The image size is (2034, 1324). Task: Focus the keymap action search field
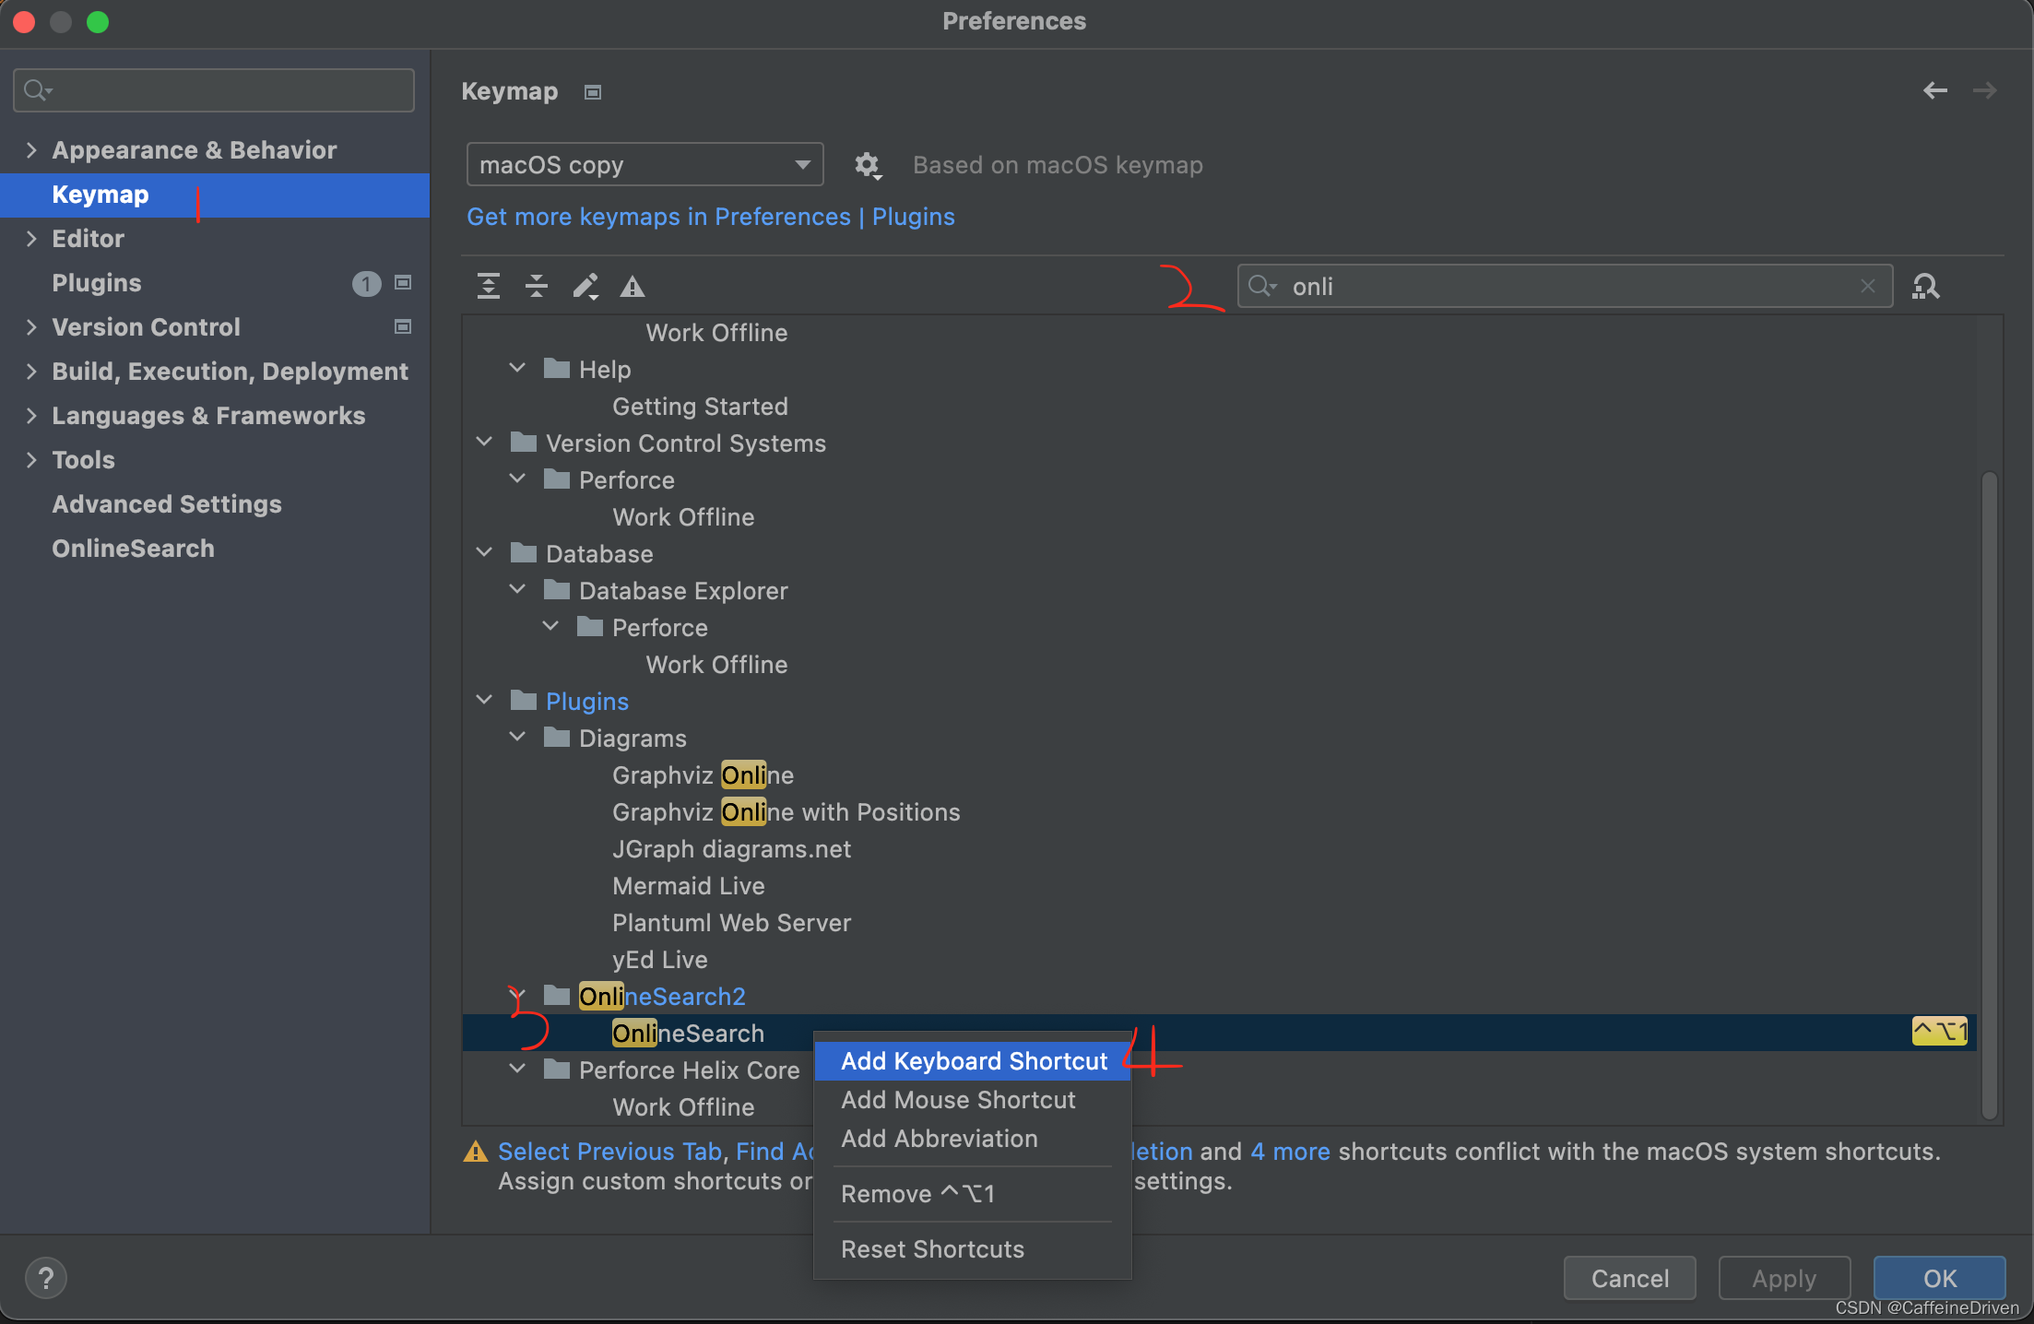click(1565, 286)
